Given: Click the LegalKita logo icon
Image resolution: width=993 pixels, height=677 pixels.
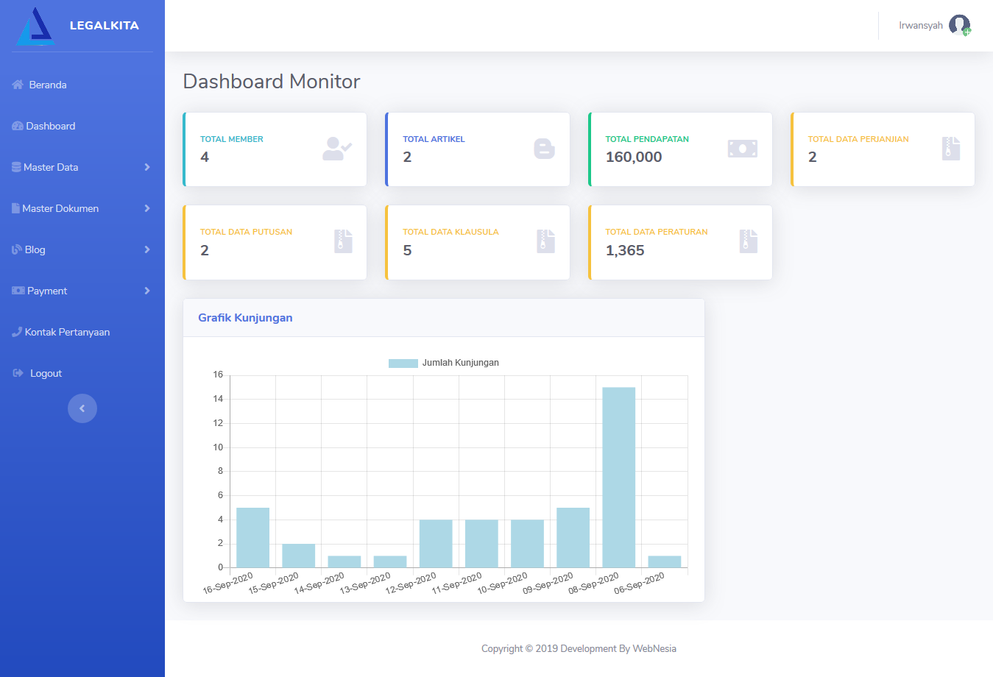Looking at the screenshot, I should (35, 26).
